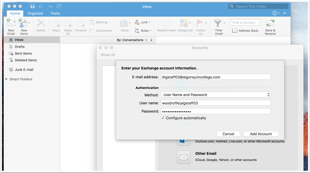Uncheck Configure automatically checkbox

[163, 118]
